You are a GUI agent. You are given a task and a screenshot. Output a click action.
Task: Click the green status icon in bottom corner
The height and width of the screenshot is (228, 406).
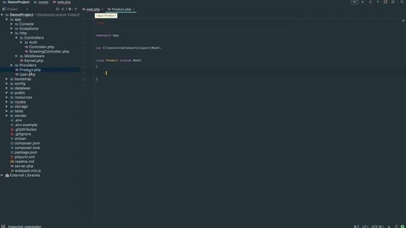coord(402,227)
